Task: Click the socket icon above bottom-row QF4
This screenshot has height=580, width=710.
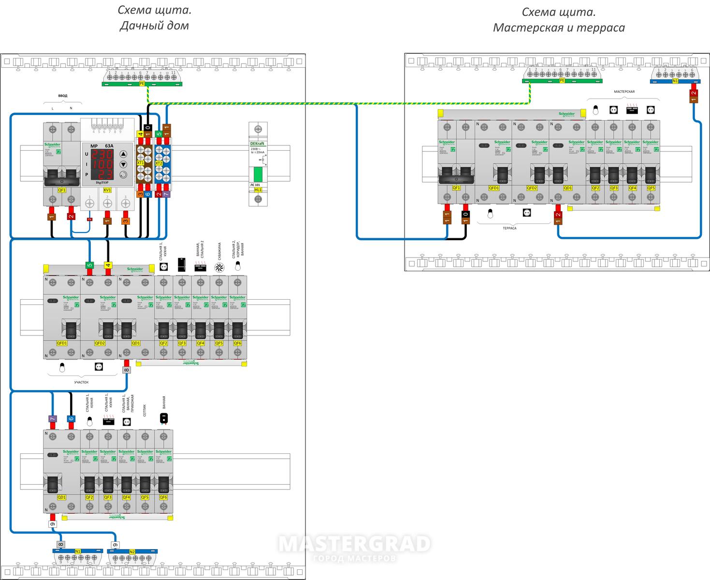Action: [x=127, y=421]
